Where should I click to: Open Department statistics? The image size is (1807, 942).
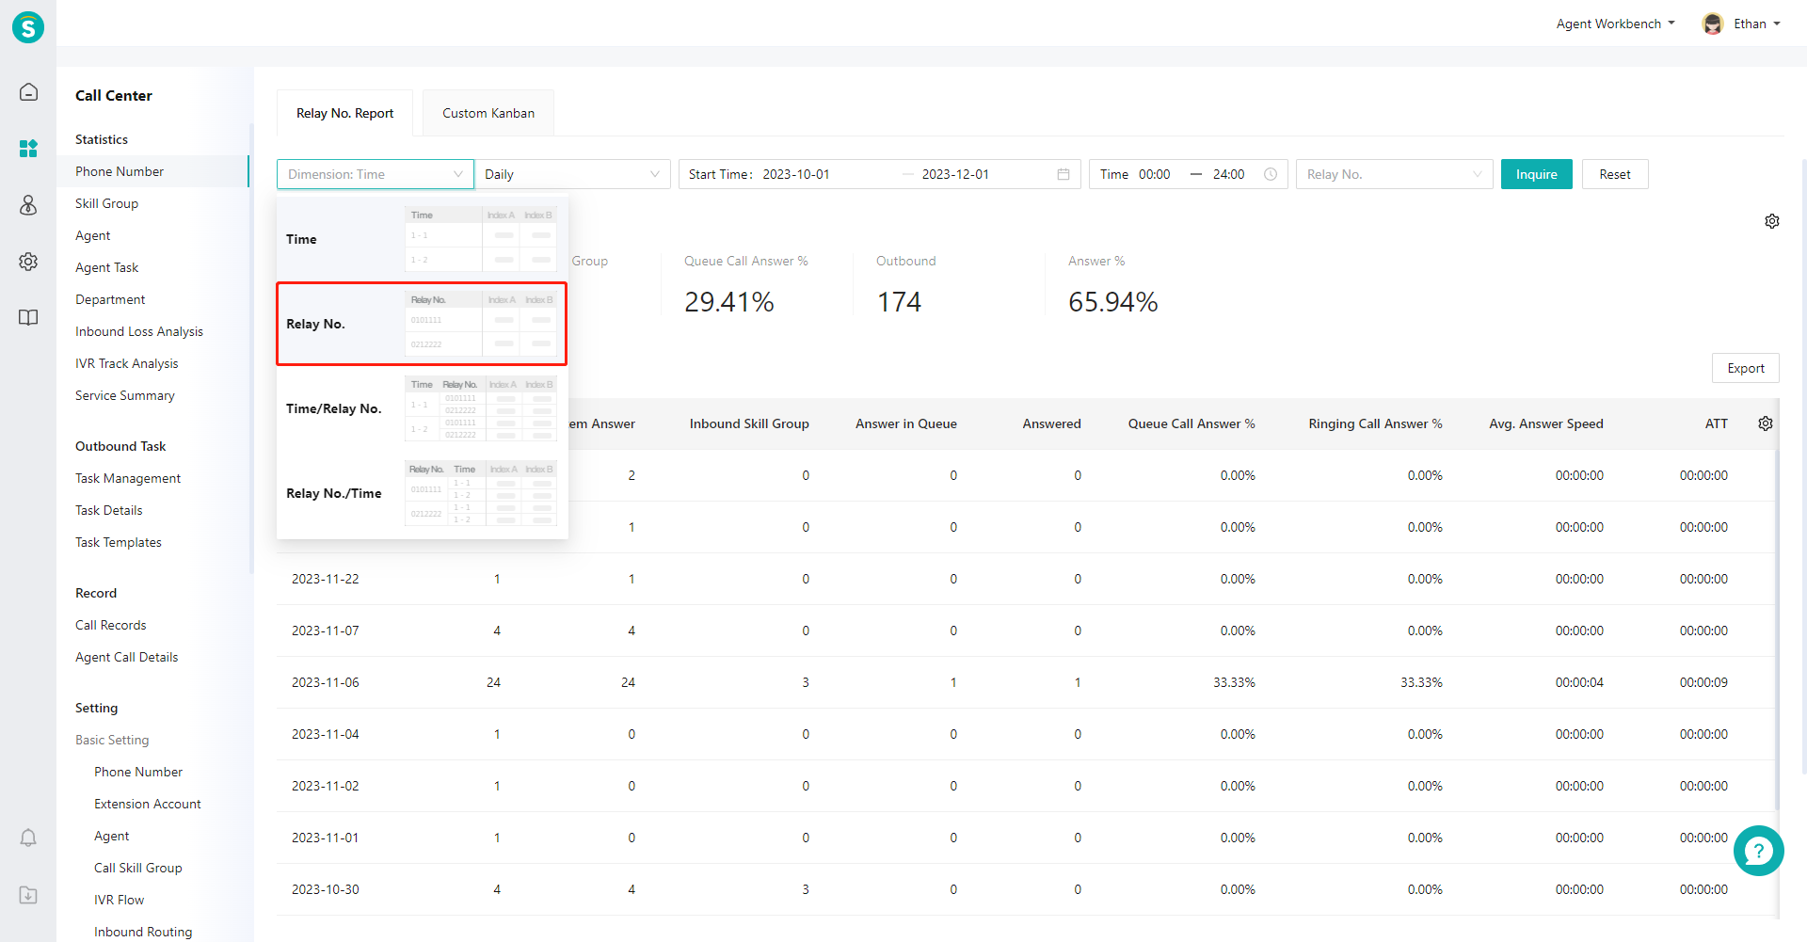click(110, 299)
